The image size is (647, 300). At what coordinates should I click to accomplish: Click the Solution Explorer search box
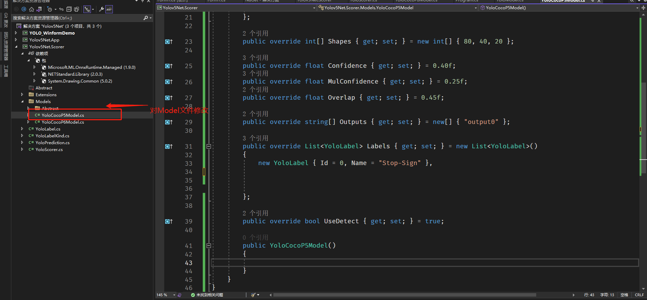coord(77,18)
